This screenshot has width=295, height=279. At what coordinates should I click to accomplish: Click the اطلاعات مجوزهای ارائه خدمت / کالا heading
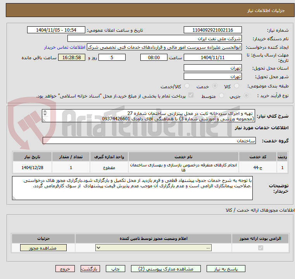click(260, 210)
